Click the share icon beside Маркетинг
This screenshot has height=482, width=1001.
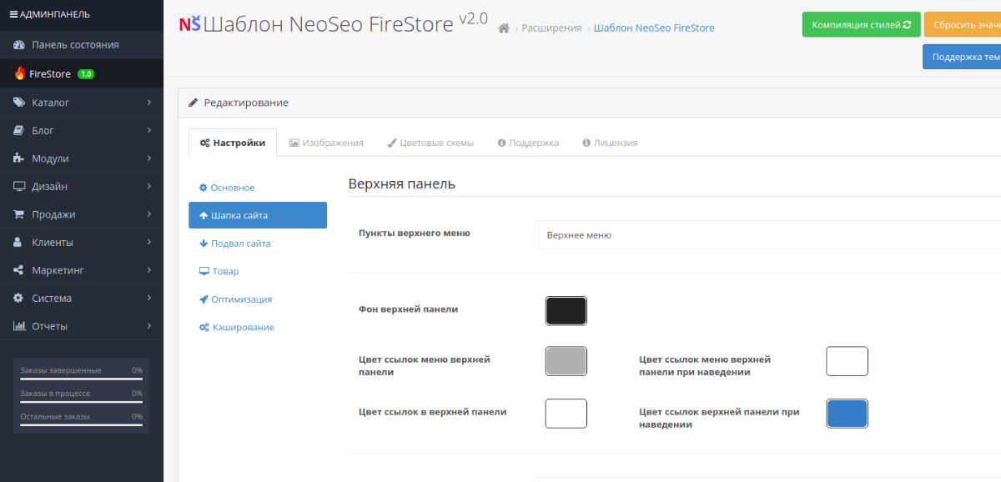pos(19,270)
